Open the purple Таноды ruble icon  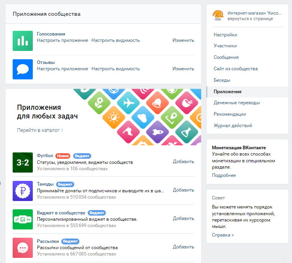(x=23, y=191)
